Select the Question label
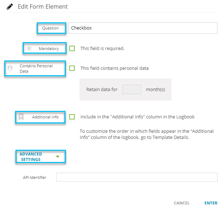Viewport: 224px width, 212px height. 50,28
